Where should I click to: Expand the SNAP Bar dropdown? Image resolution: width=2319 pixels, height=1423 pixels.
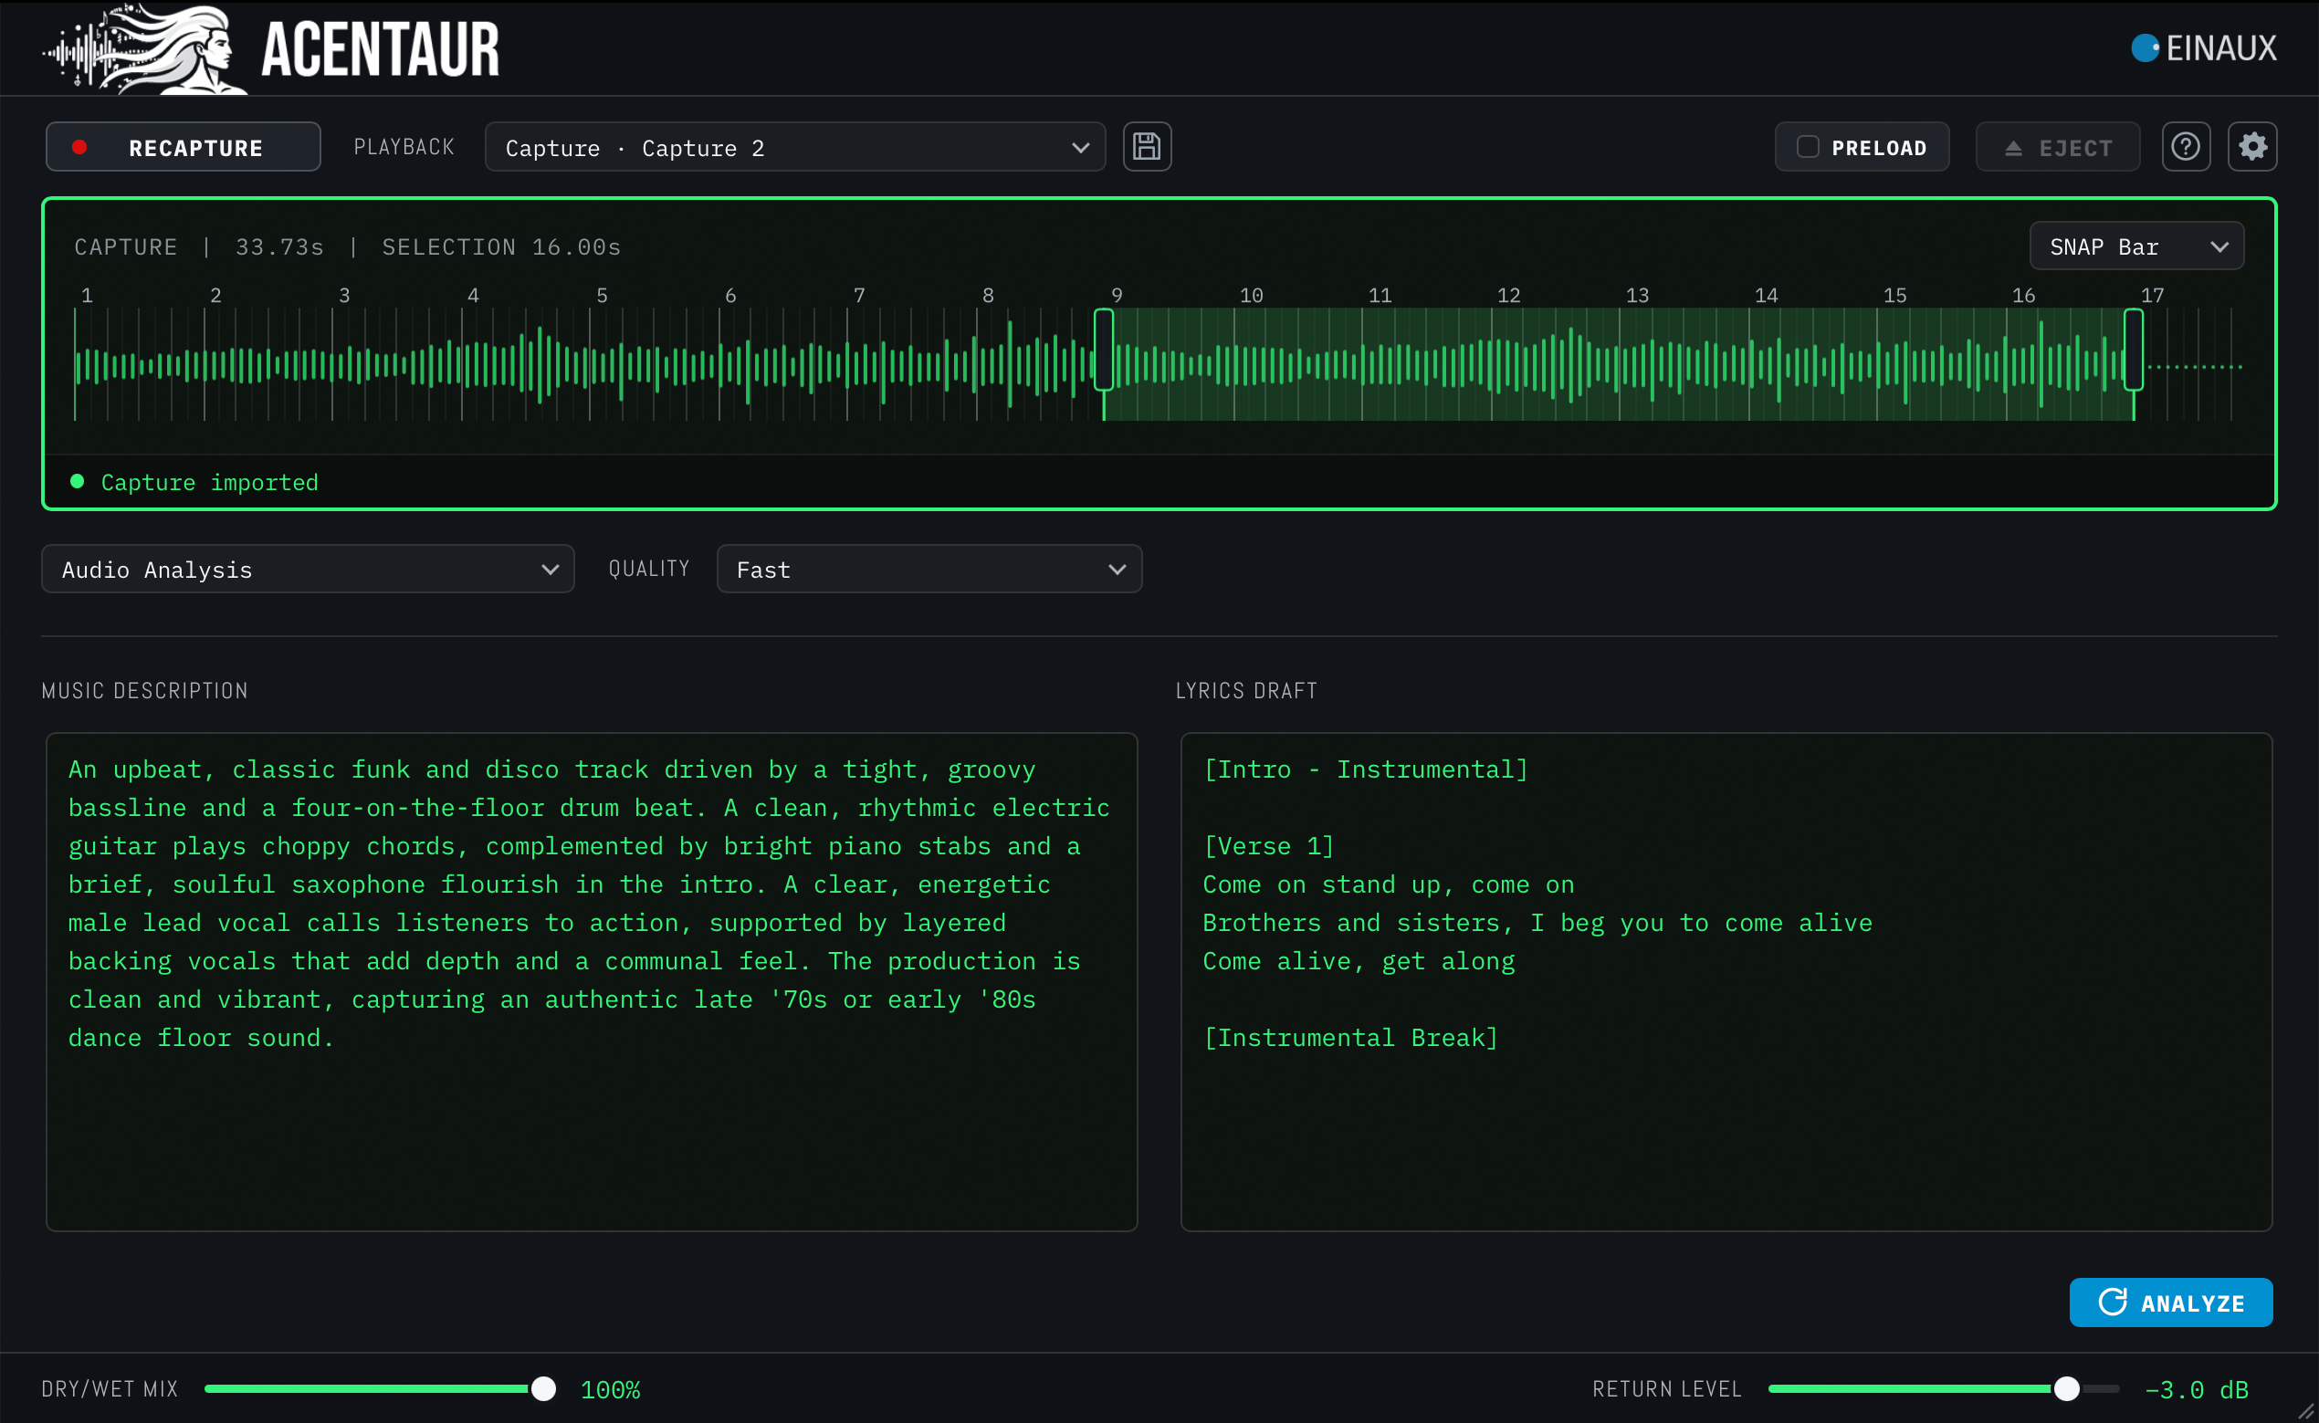pyautogui.click(x=2135, y=246)
